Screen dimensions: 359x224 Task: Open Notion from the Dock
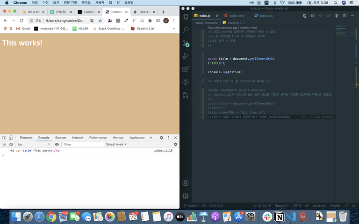pyautogui.click(x=279, y=216)
